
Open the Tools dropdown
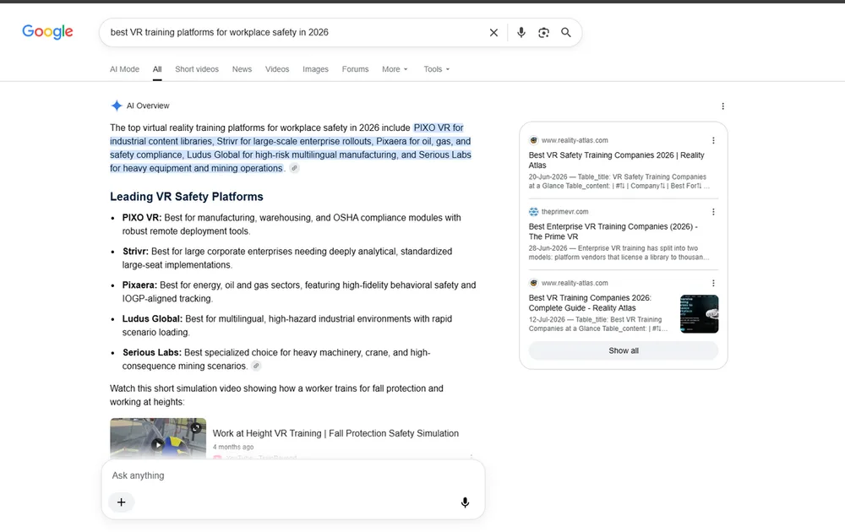coord(437,69)
